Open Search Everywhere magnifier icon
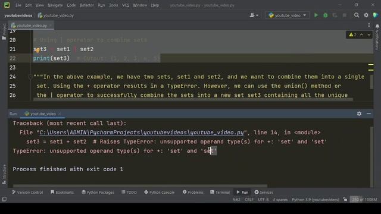 click(x=357, y=15)
